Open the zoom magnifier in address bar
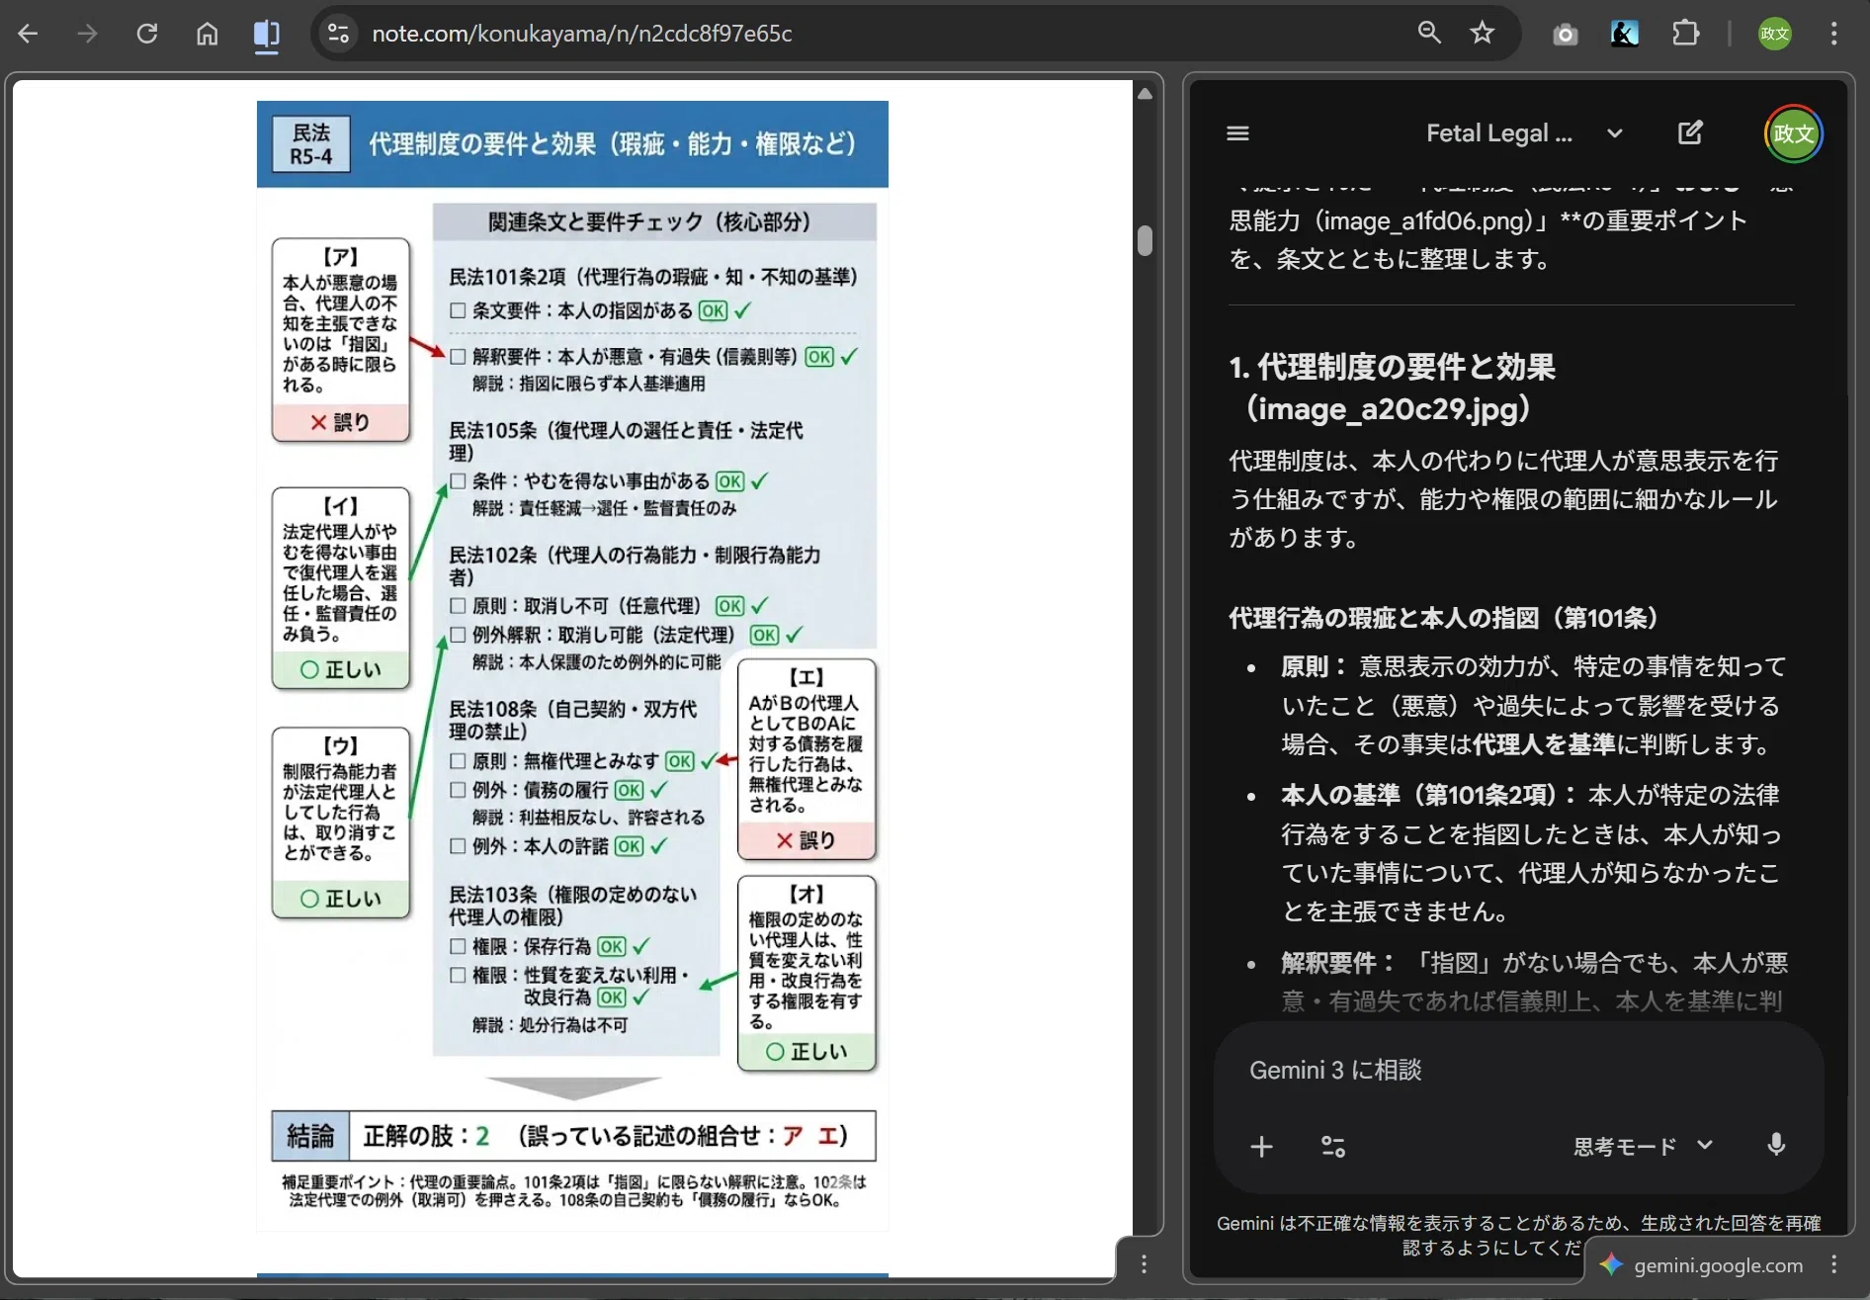 1429,33
